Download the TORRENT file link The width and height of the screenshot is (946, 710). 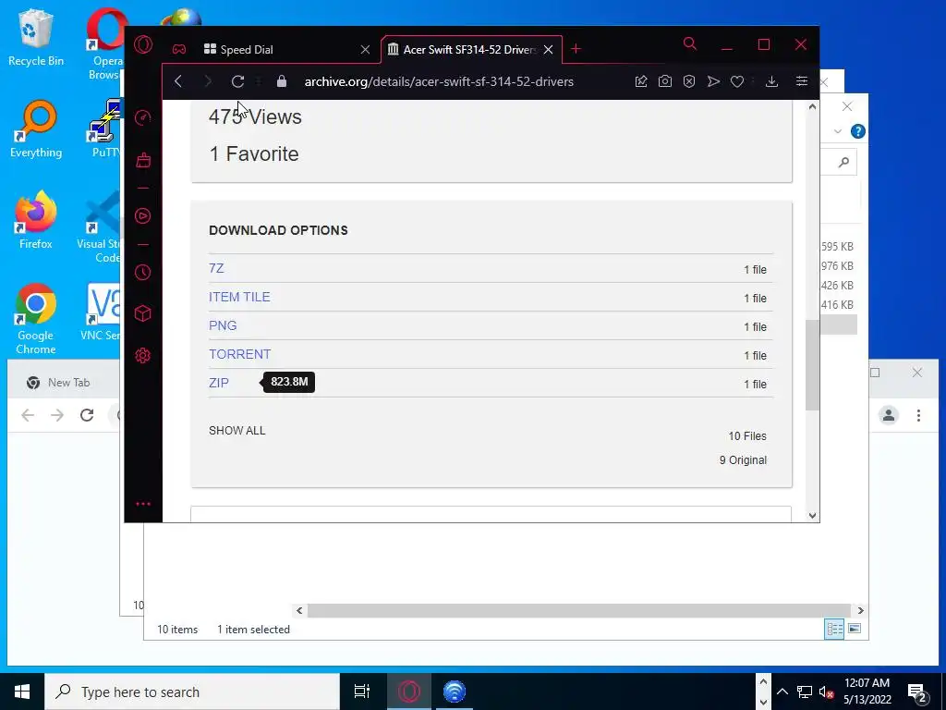coord(239,354)
